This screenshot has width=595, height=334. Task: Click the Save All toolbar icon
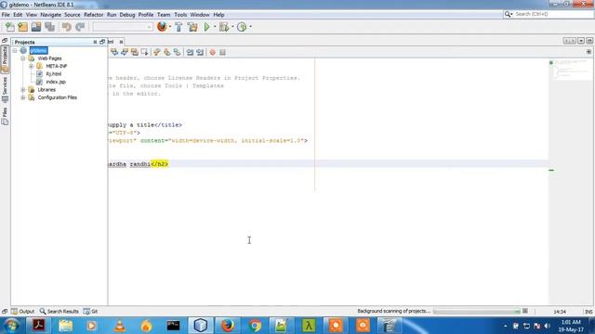click(49, 27)
